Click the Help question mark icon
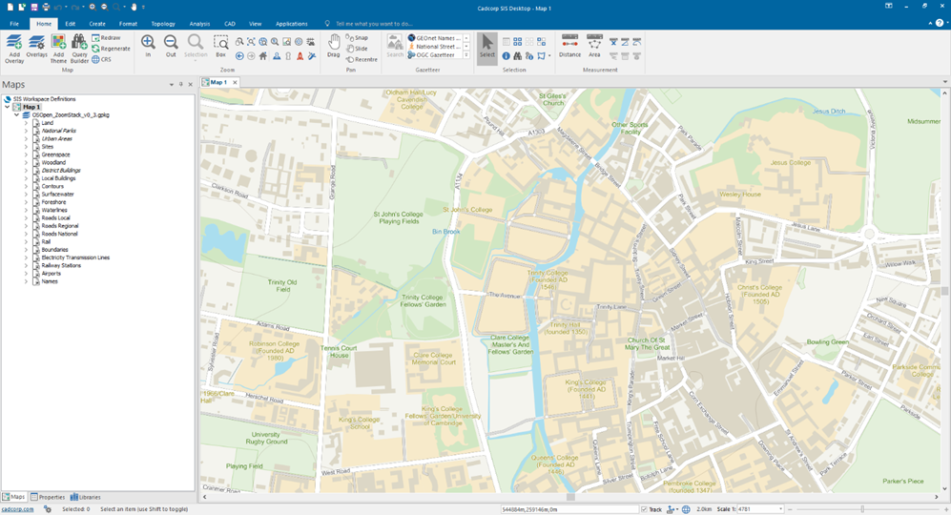Screen dimensions: 951x515 940,23
